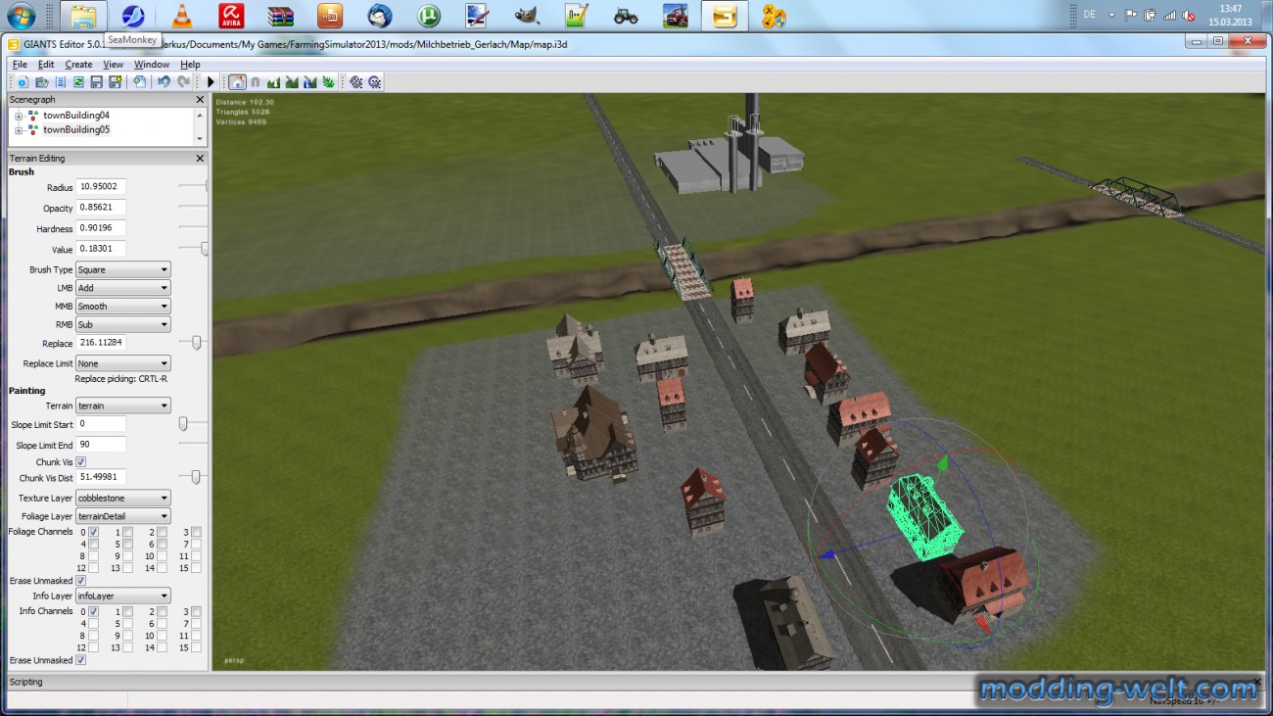The width and height of the screenshot is (1273, 716).
Task: Click the Save floppy disk icon
Action: pyautogui.click(x=96, y=82)
